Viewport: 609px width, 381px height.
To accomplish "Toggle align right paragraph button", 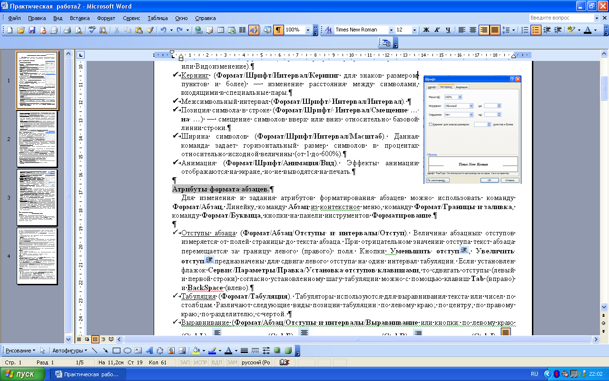I will tap(484, 30).
